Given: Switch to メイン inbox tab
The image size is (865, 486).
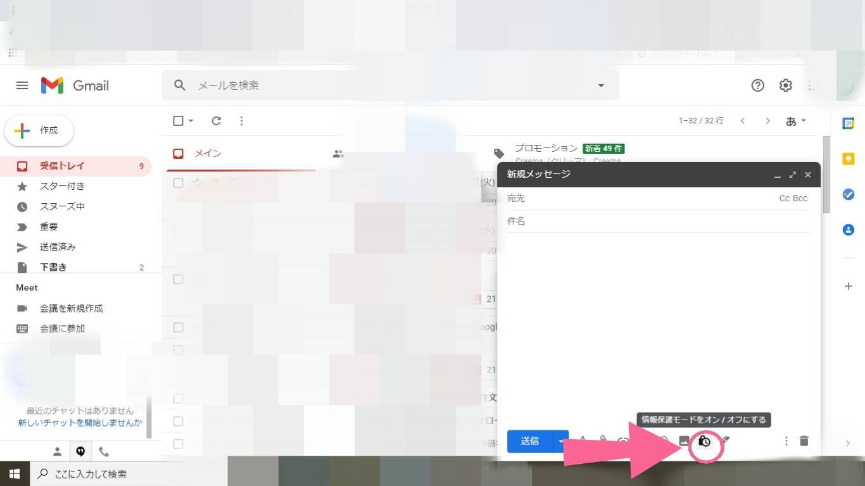Looking at the screenshot, I should pos(241,153).
